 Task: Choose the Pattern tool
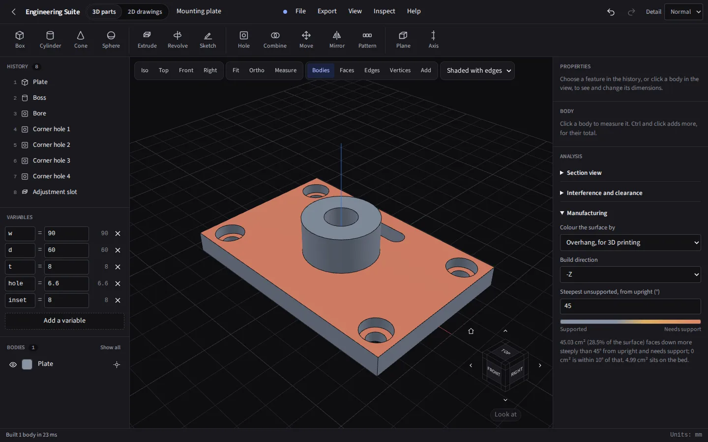[367, 40]
